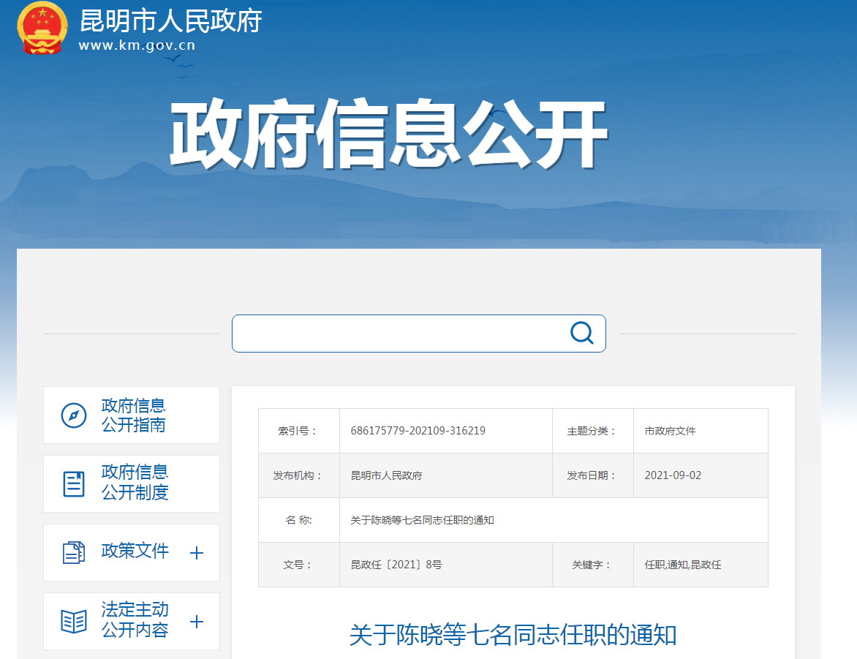Click inside the search input box
Screen dimensions: 857x659
tap(399, 334)
